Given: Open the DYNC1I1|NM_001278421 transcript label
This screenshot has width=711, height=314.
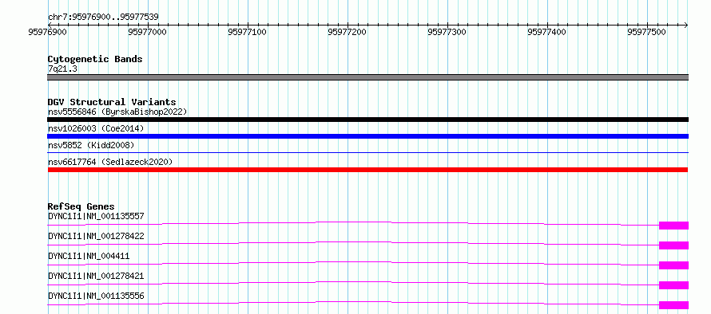Looking at the screenshot, I should pyautogui.click(x=96, y=276).
